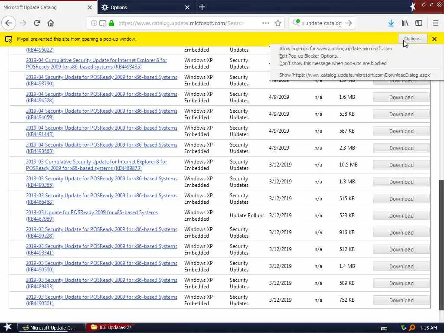The image size is (444, 333).
Task: Open the KB4494528 security update link
Action: [101, 97]
